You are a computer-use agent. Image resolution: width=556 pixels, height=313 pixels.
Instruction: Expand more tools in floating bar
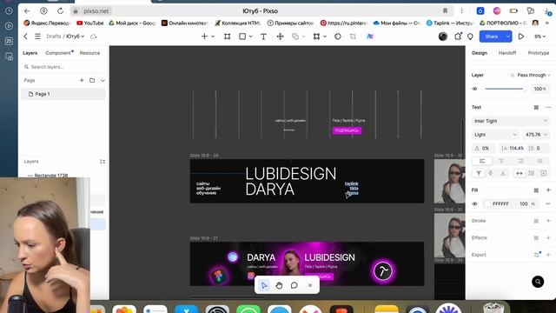click(310, 285)
